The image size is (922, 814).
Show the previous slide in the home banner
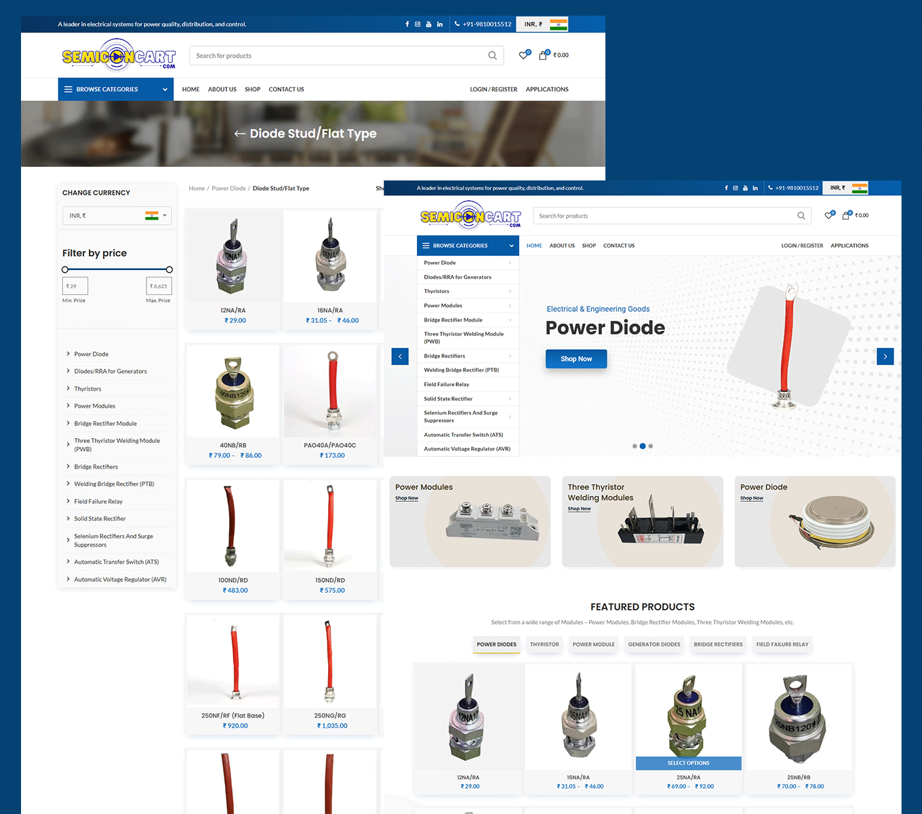pos(400,356)
